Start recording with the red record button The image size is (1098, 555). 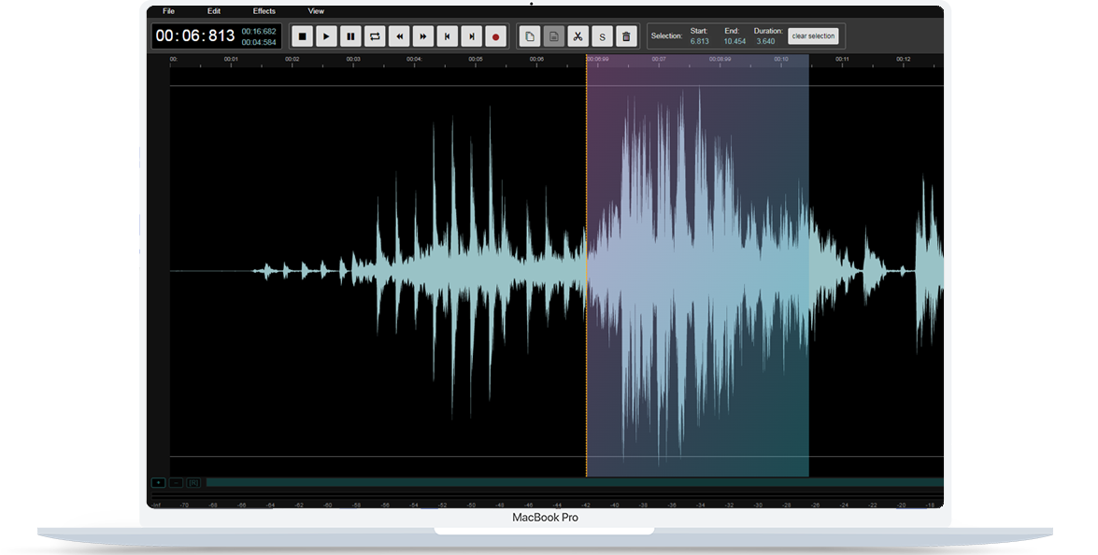point(496,37)
